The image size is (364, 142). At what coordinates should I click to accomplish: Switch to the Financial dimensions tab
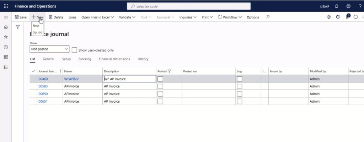coord(114,59)
